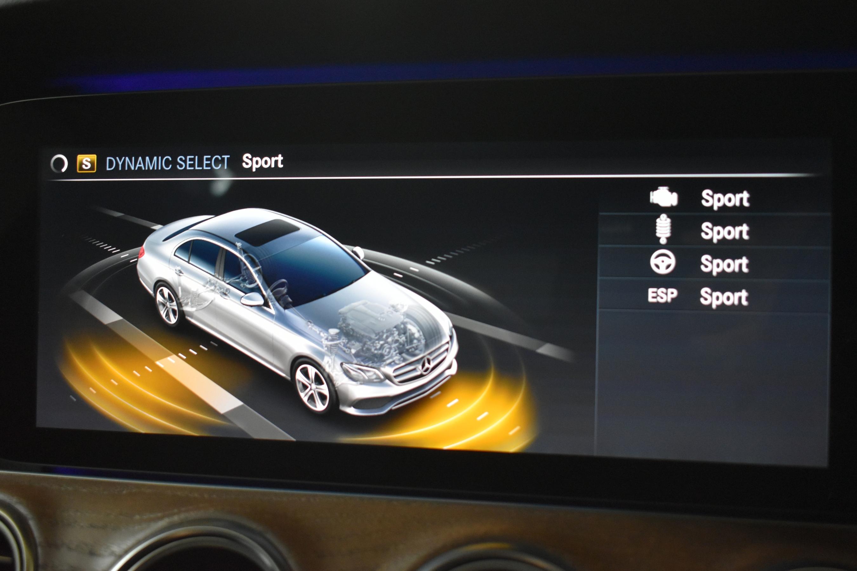Image resolution: width=857 pixels, height=571 pixels.
Task: Click the ESP label icon
Action: (662, 295)
